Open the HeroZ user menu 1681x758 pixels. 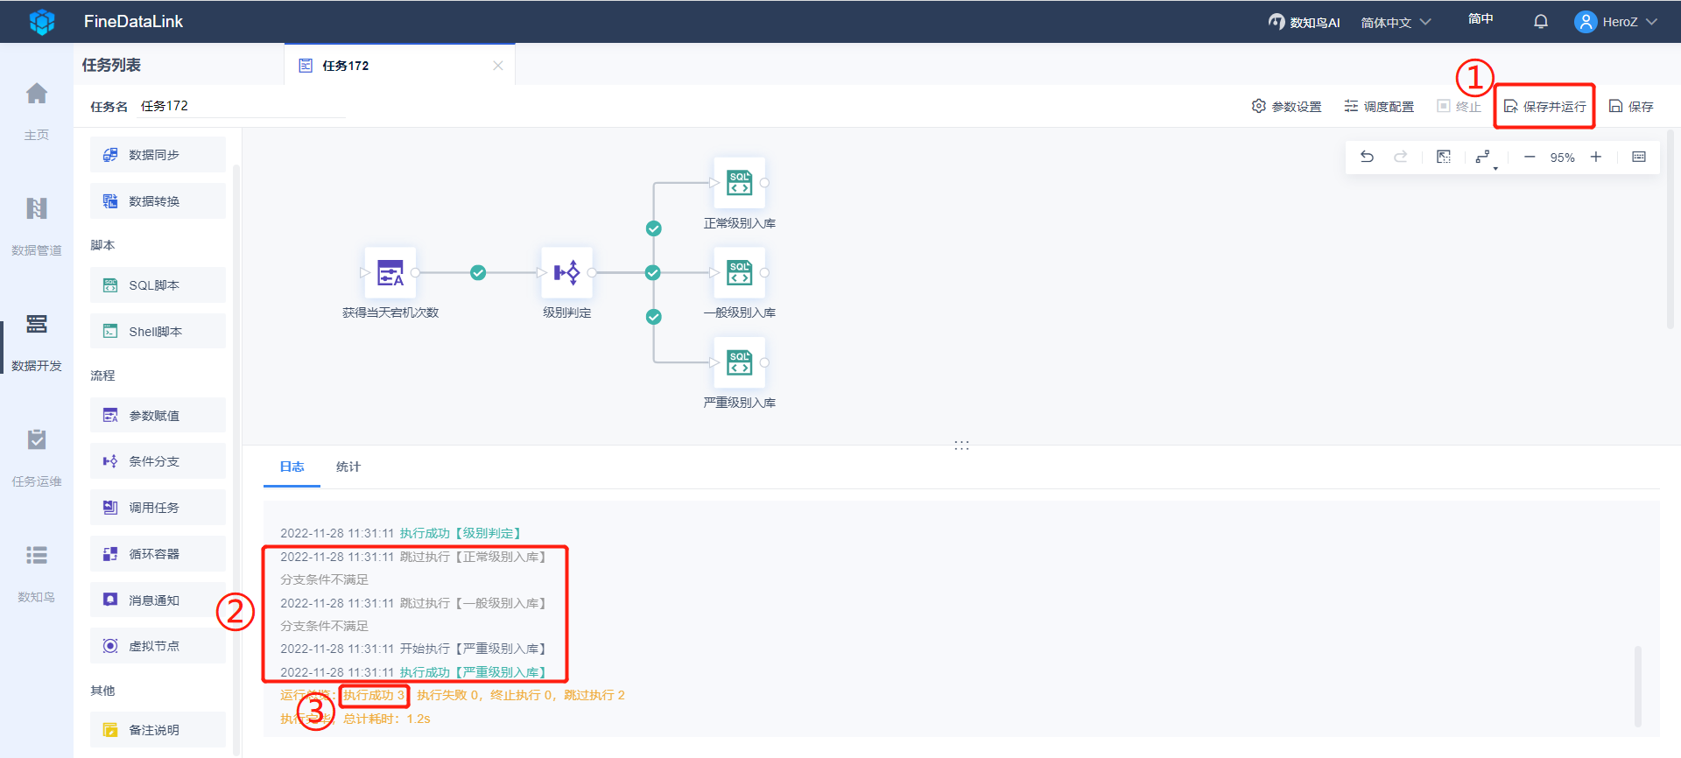pos(1616,22)
